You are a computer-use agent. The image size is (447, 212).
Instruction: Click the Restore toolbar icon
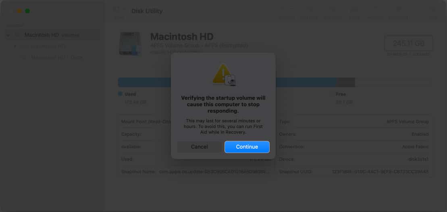click(375, 8)
